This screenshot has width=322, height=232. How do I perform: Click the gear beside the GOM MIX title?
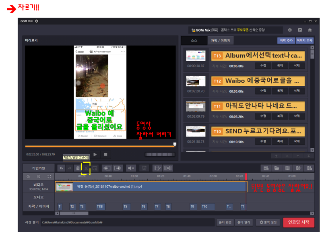tap(37, 21)
